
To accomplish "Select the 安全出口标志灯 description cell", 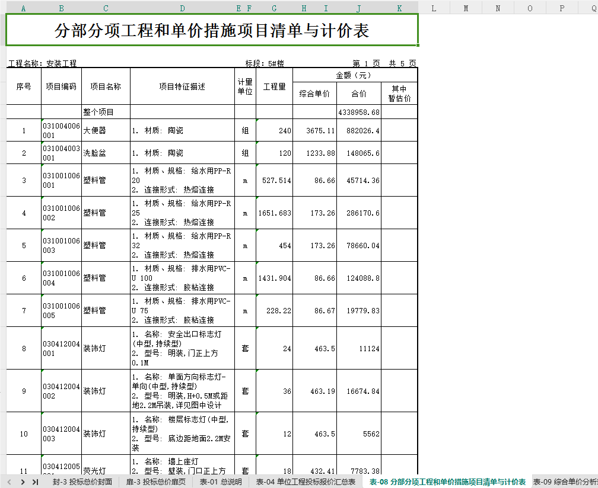I will coord(182,348).
